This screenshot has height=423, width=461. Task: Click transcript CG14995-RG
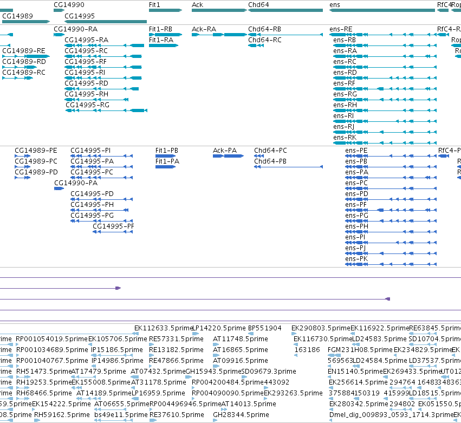coord(87,105)
